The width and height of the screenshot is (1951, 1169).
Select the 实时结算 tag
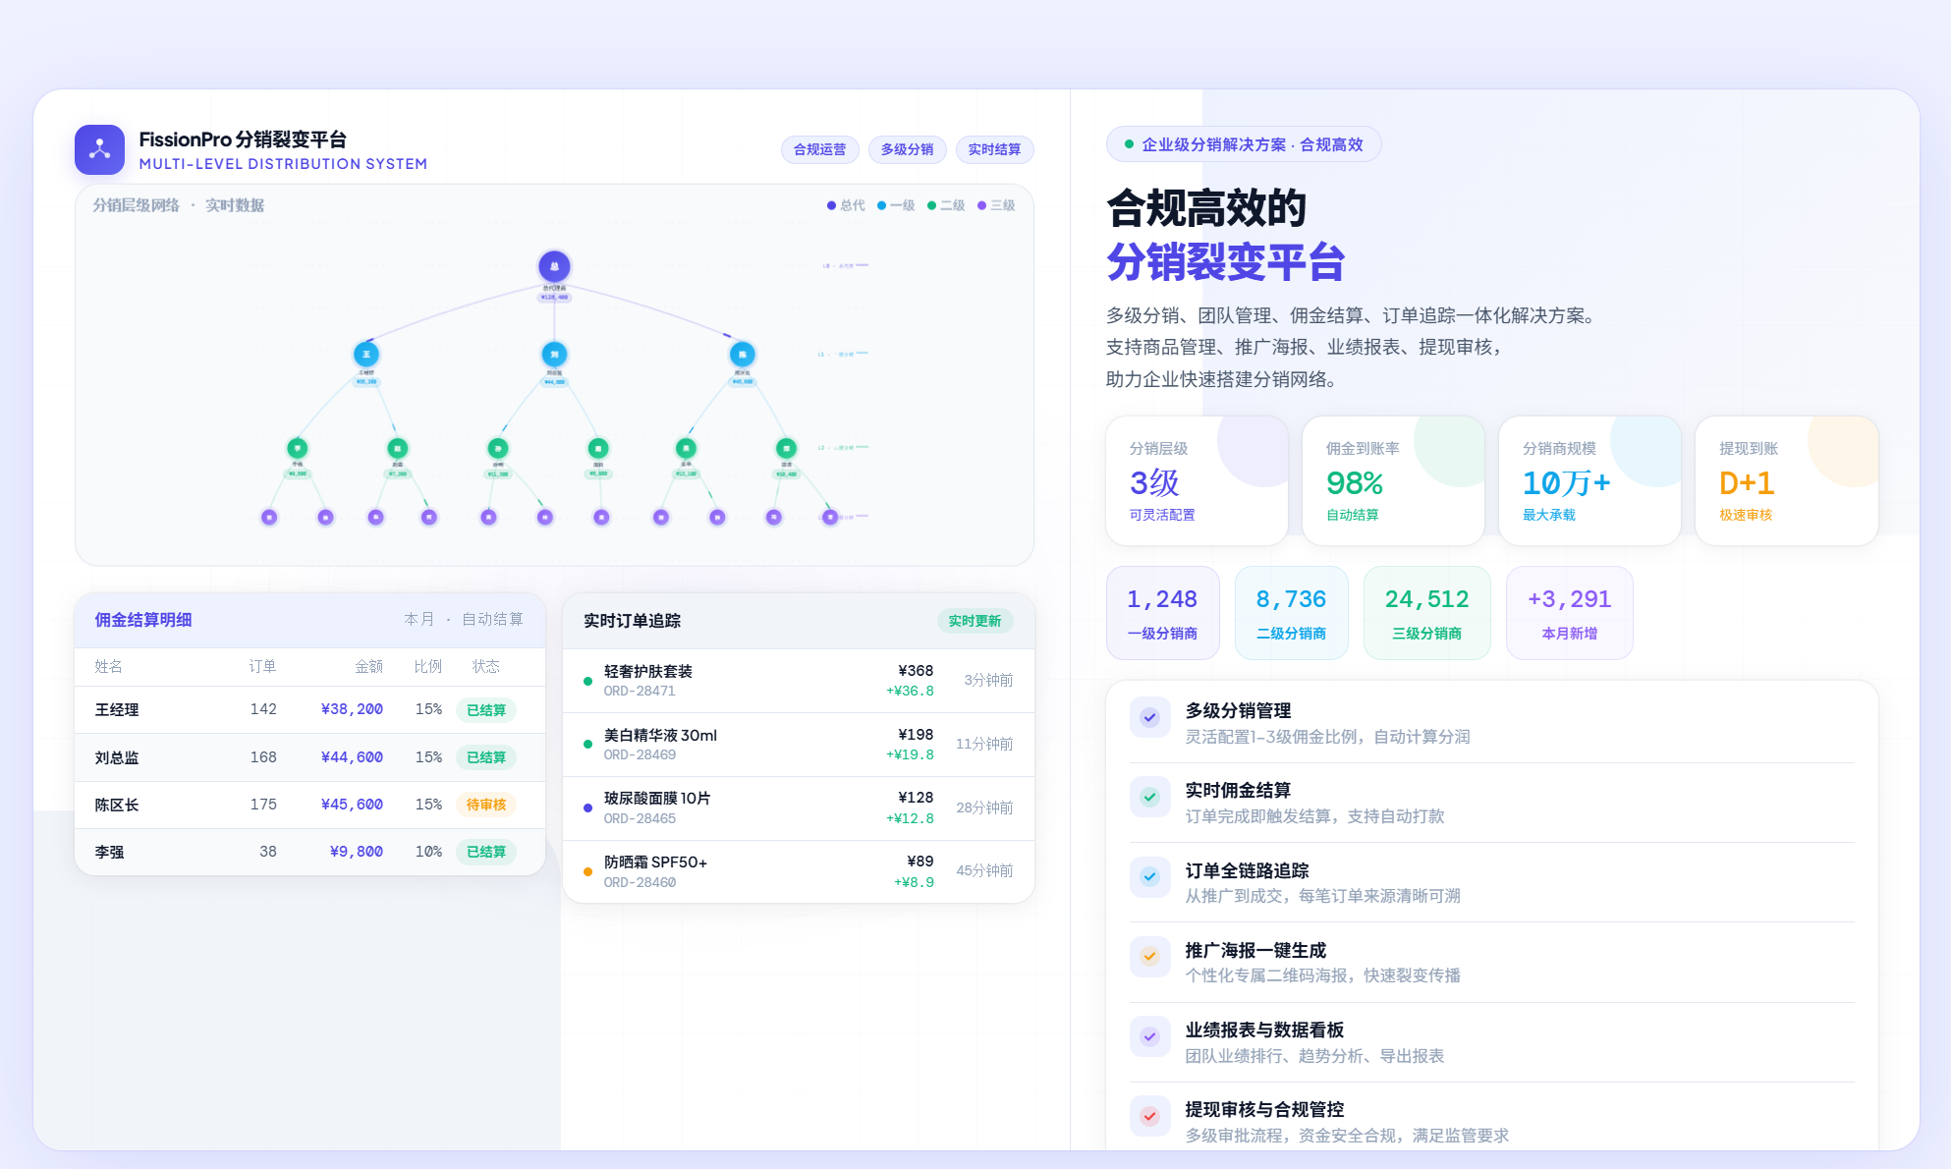coord(994,149)
